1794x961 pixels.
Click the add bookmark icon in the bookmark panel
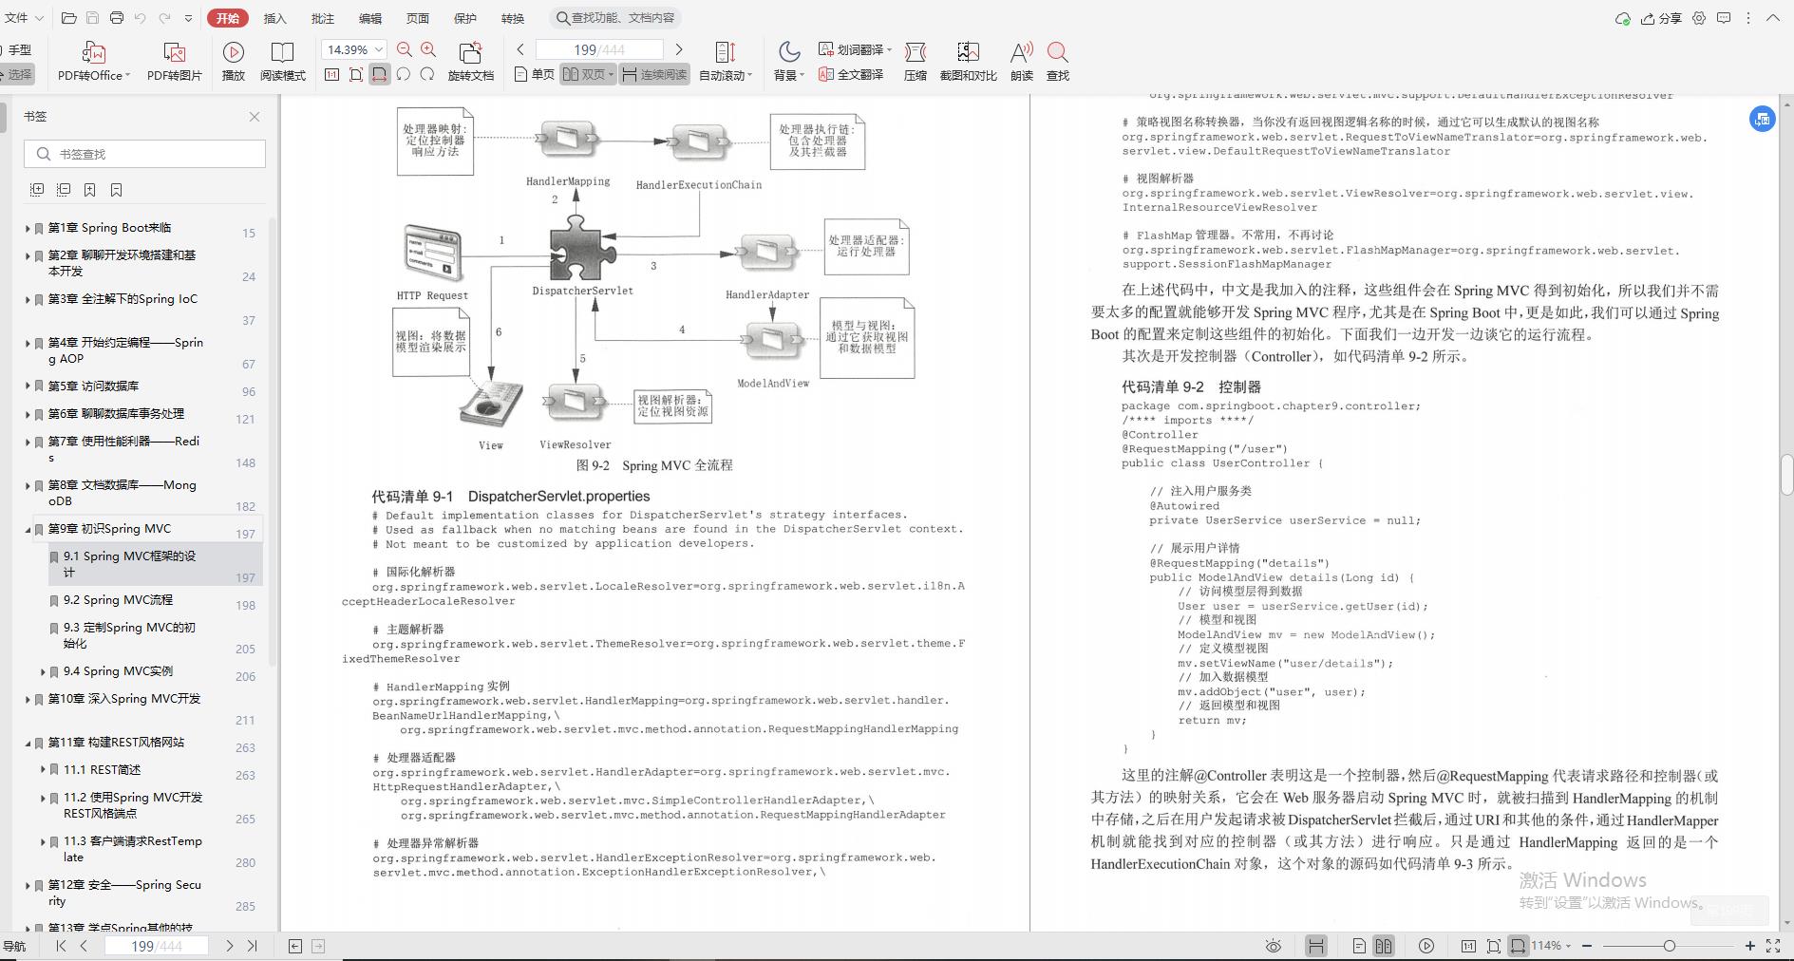tap(90, 190)
